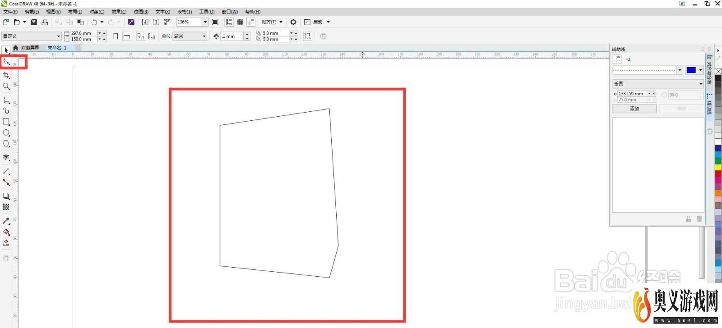Screen dimensions: 722x328
Task: Toggle Show Guidelines button
Action: 251,22
